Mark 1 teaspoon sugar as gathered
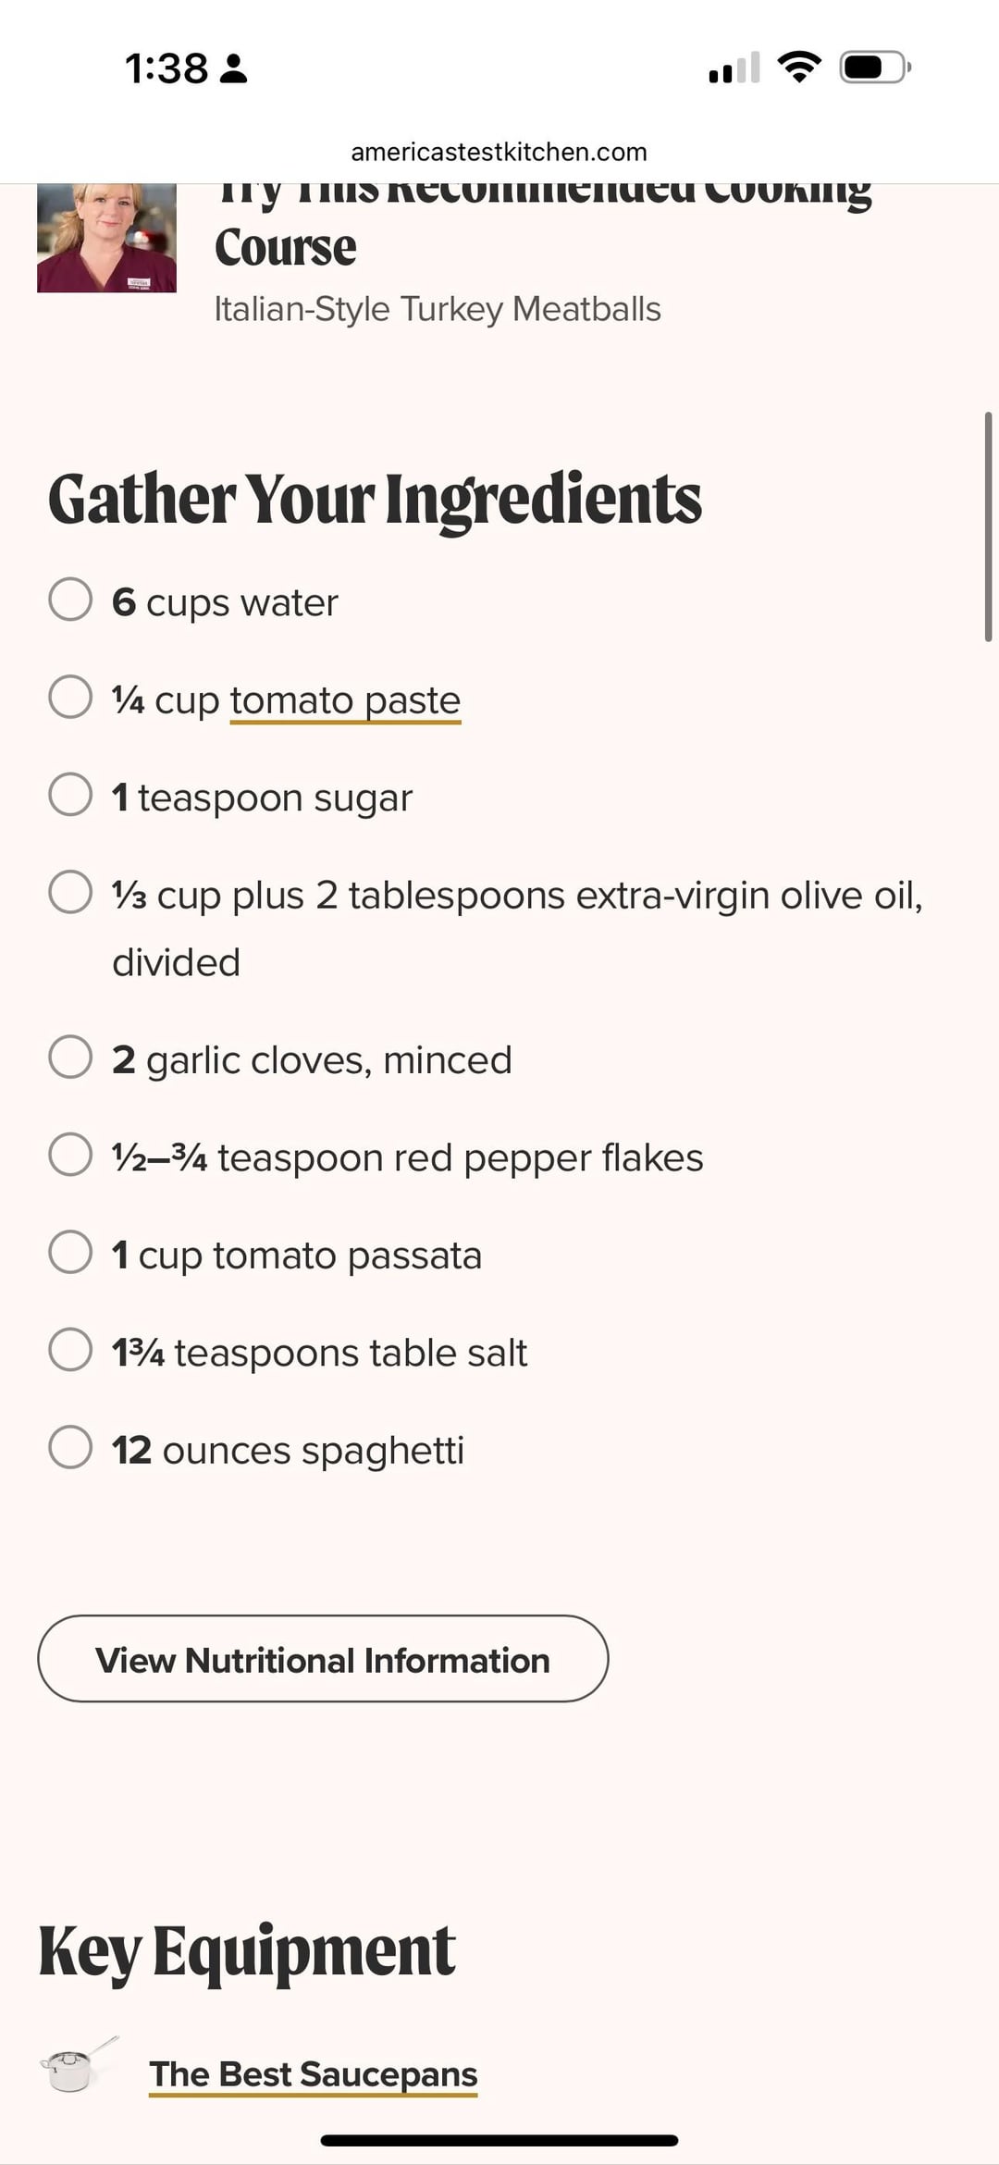Viewport: 999px width, 2165px height. click(70, 795)
